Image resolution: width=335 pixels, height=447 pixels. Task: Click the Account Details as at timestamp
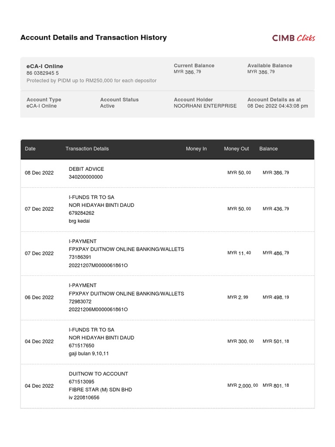pyautogui.click(x=277, y=106)
